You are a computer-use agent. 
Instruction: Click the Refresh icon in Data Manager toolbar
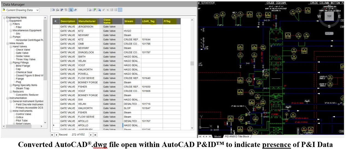point(53,10)
